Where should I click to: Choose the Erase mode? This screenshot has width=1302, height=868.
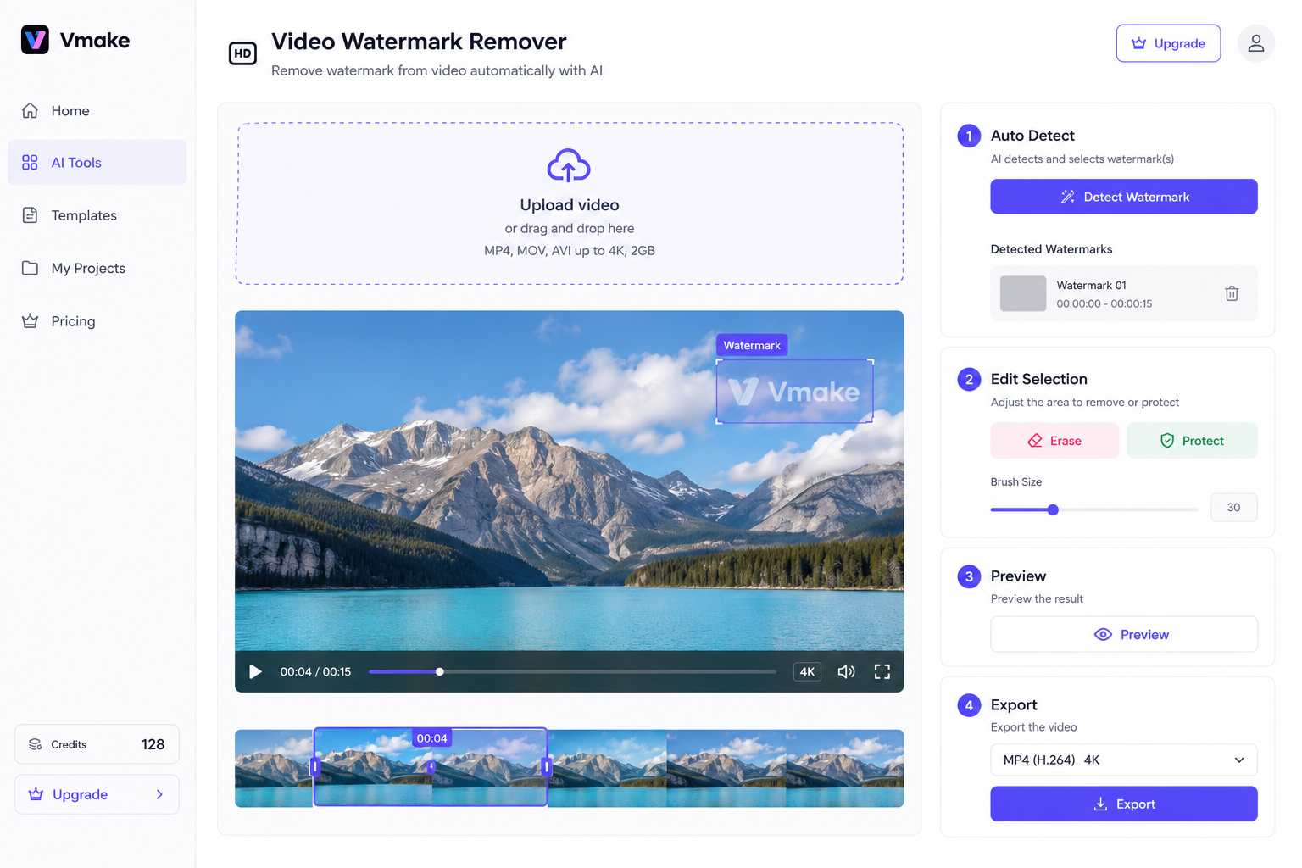pyautogui.click(x=1054, y=441)
